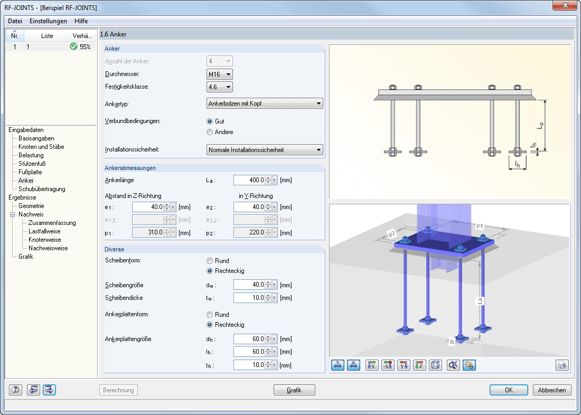Click the e2 spacing input field
Viewport: 581px width, 415px height.
[249, 207]
